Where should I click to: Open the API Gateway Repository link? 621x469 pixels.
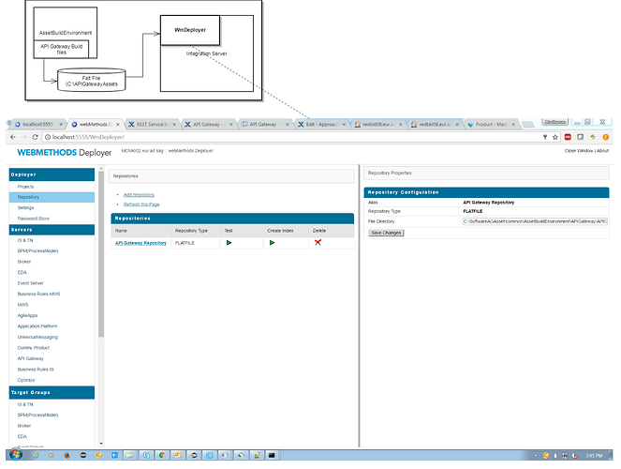(140, 243)
